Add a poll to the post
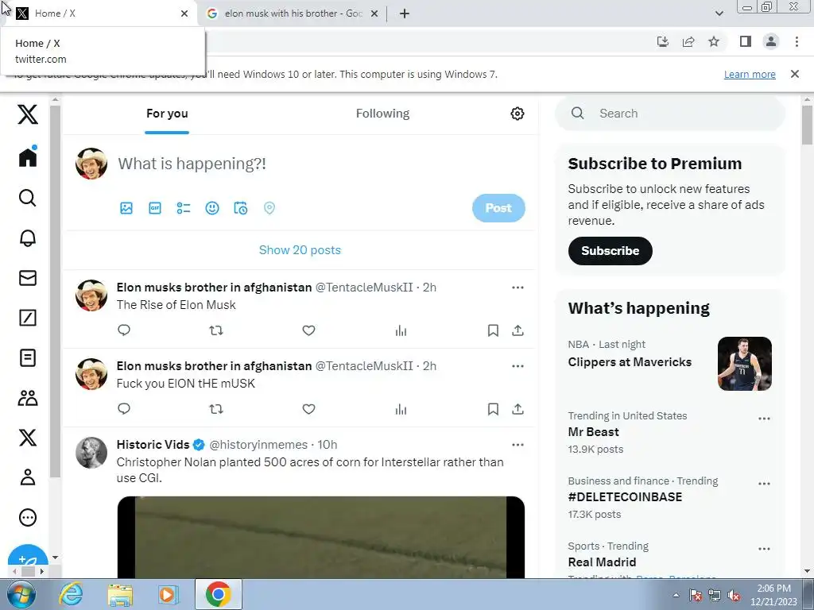This screenshot has height=610, width=814. [184, 208]
